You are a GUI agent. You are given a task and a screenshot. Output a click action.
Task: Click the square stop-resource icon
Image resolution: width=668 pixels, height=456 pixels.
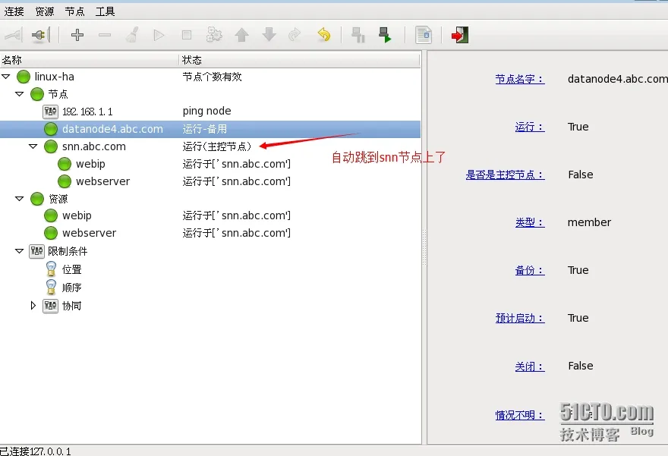187,35
